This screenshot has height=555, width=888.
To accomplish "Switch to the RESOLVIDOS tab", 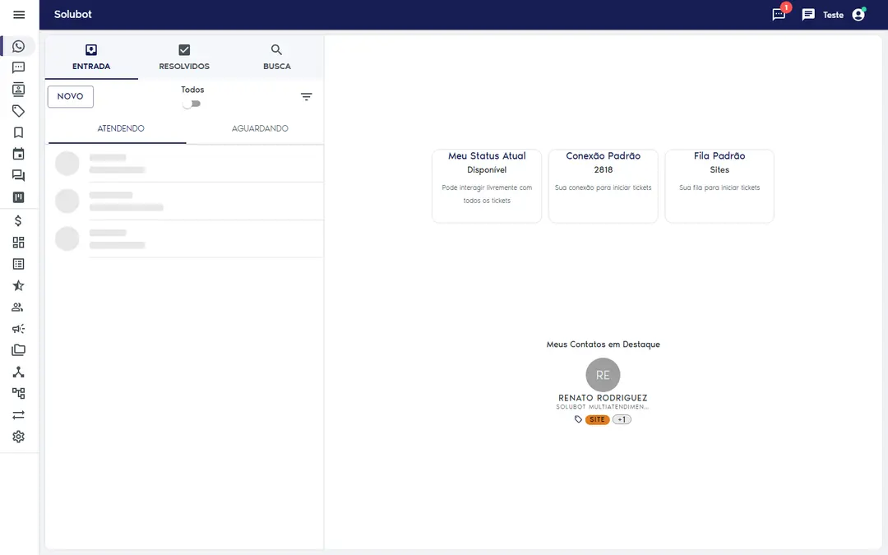I will tap(184, 58).
